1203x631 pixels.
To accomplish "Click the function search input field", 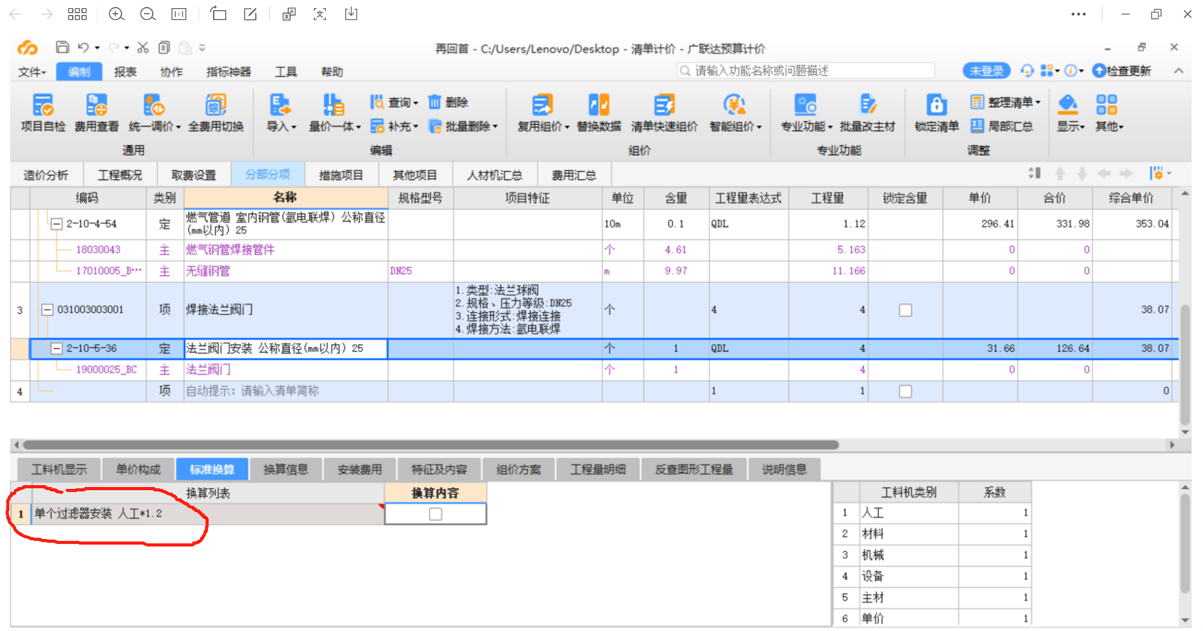I will pyautogui.click(x=806, y=71).
